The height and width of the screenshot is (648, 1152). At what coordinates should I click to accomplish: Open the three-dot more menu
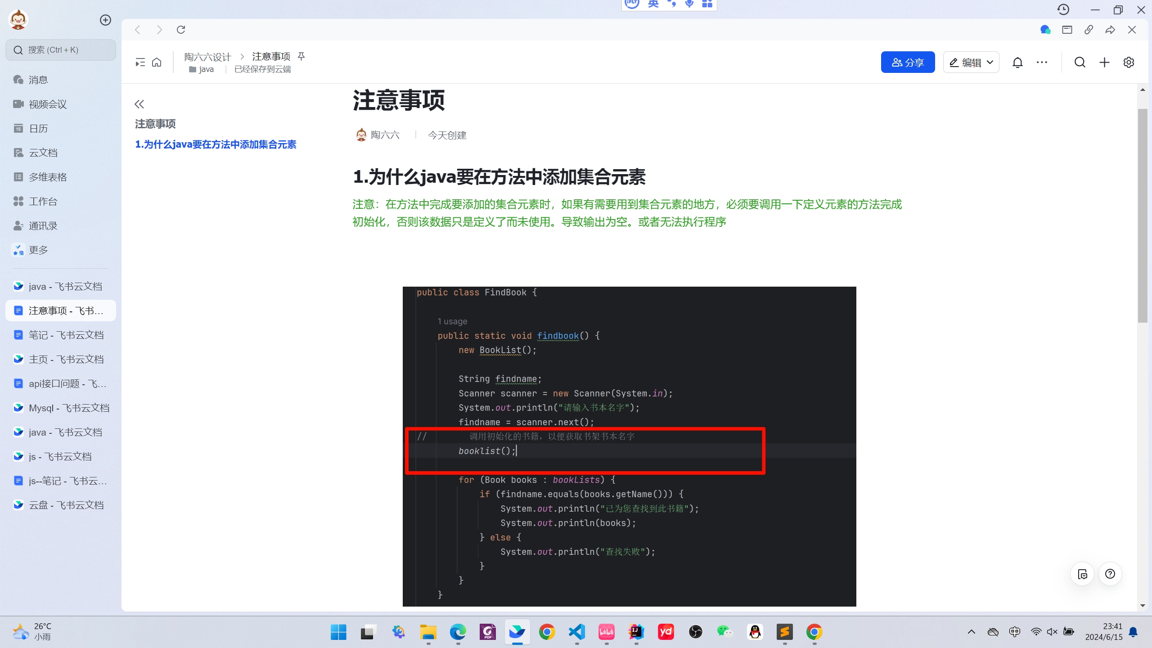point(1042,62)
